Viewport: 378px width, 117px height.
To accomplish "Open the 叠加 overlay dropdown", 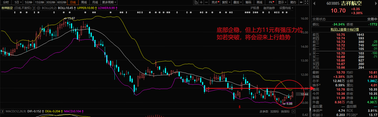I will point(237,2).
